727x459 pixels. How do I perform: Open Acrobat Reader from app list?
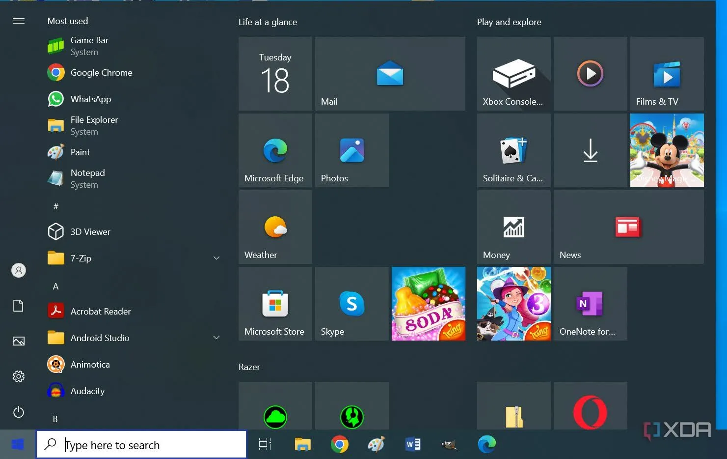[100, 312]
